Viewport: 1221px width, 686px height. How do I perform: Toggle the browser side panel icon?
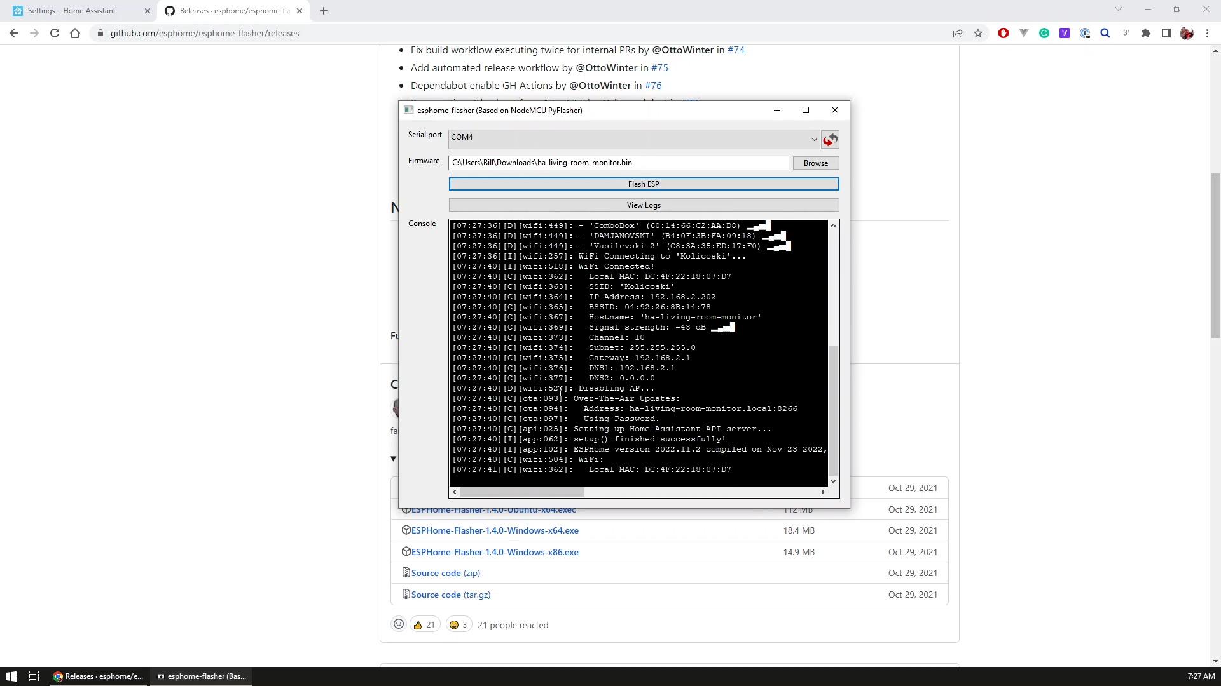[1166, 33]
